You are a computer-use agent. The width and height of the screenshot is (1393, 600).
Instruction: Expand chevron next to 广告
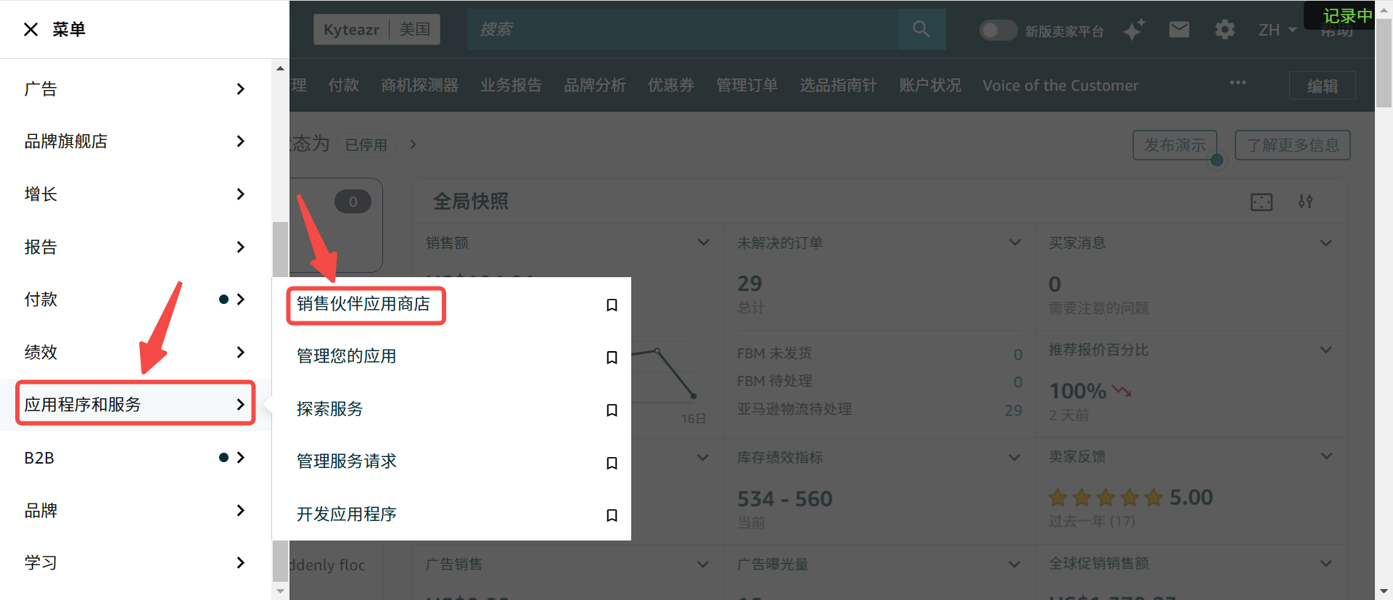[241, 89]
